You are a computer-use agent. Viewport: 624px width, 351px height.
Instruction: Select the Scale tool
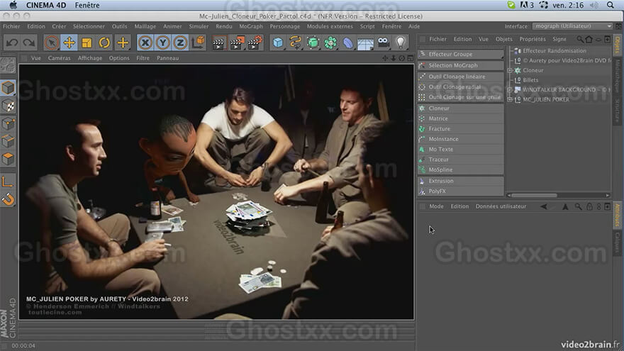87,43
